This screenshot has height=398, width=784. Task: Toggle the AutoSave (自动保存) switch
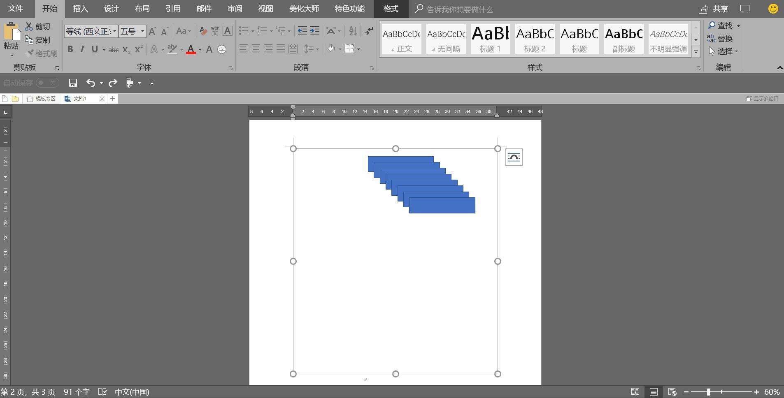pos(47,83)
